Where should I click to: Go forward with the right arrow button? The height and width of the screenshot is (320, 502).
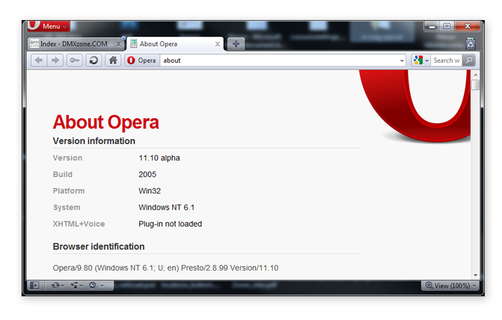55,60
